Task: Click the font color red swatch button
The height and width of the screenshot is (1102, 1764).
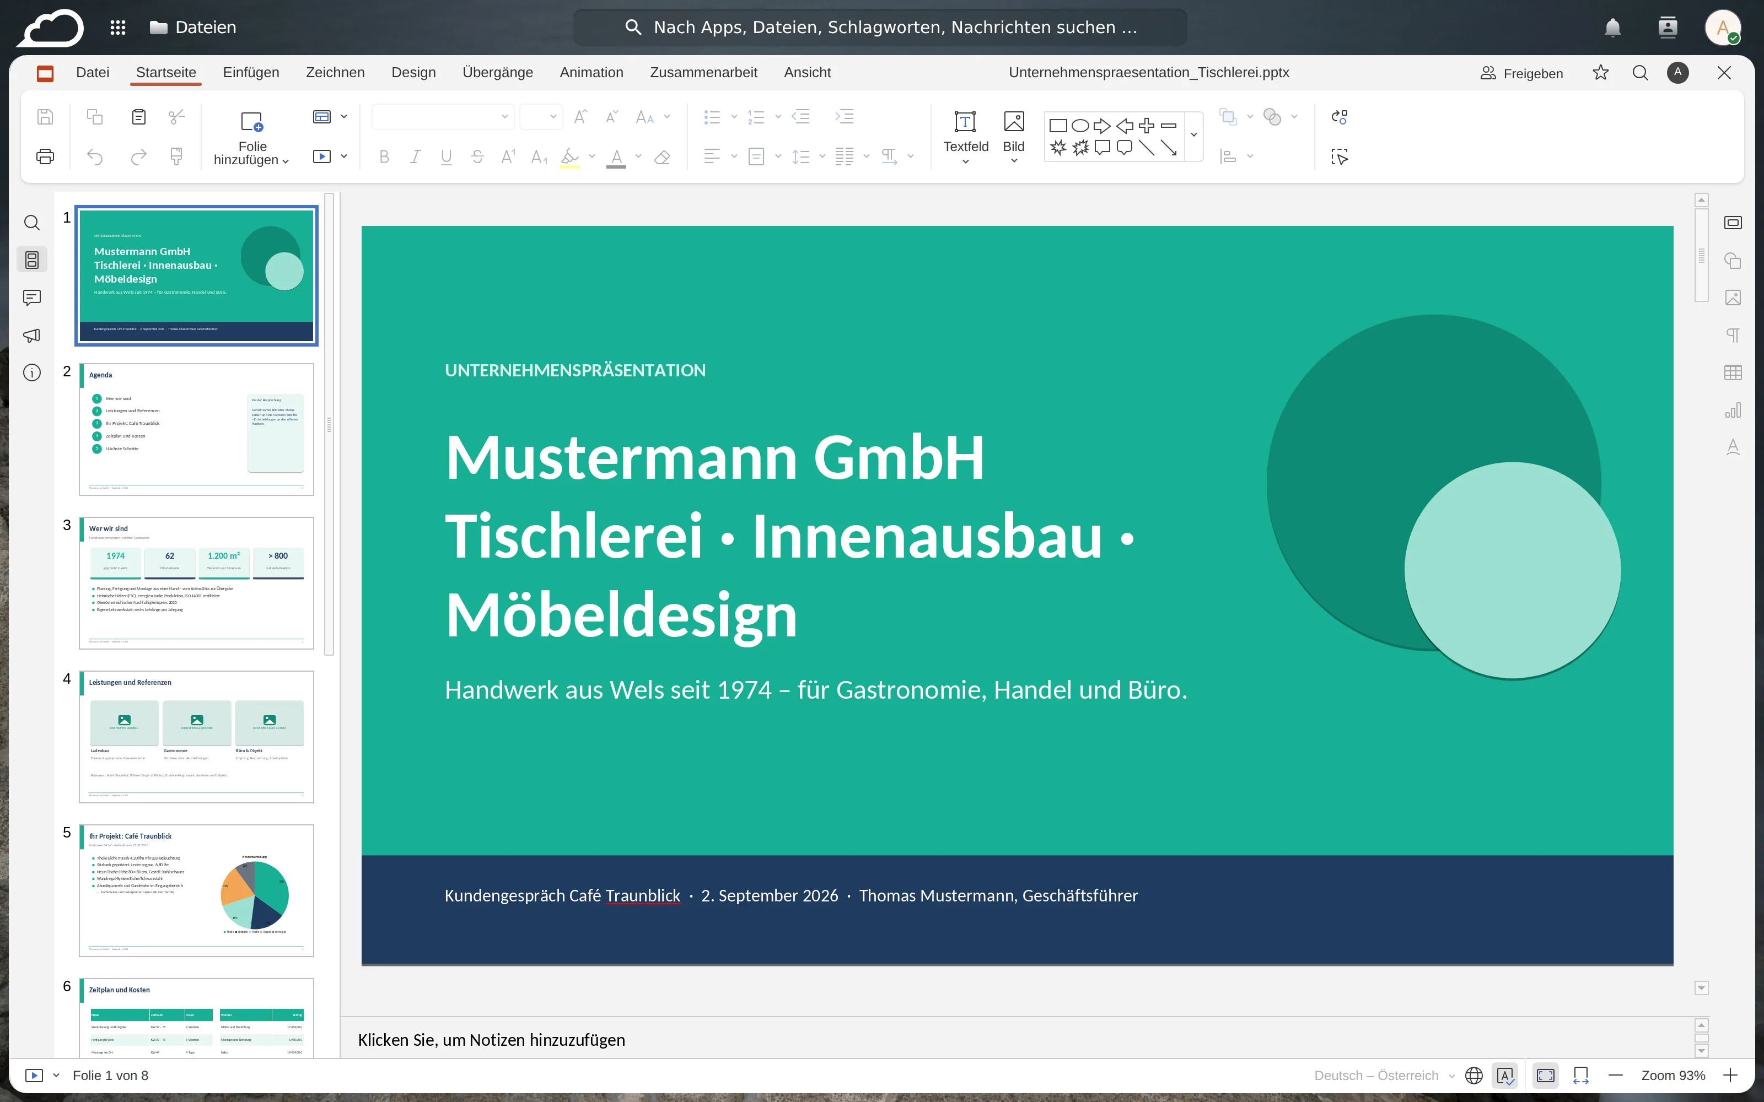Action: pos(617,156)
